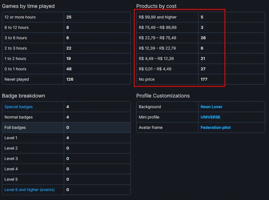Click the Profile Customizations heading

(x=163, y=96)
